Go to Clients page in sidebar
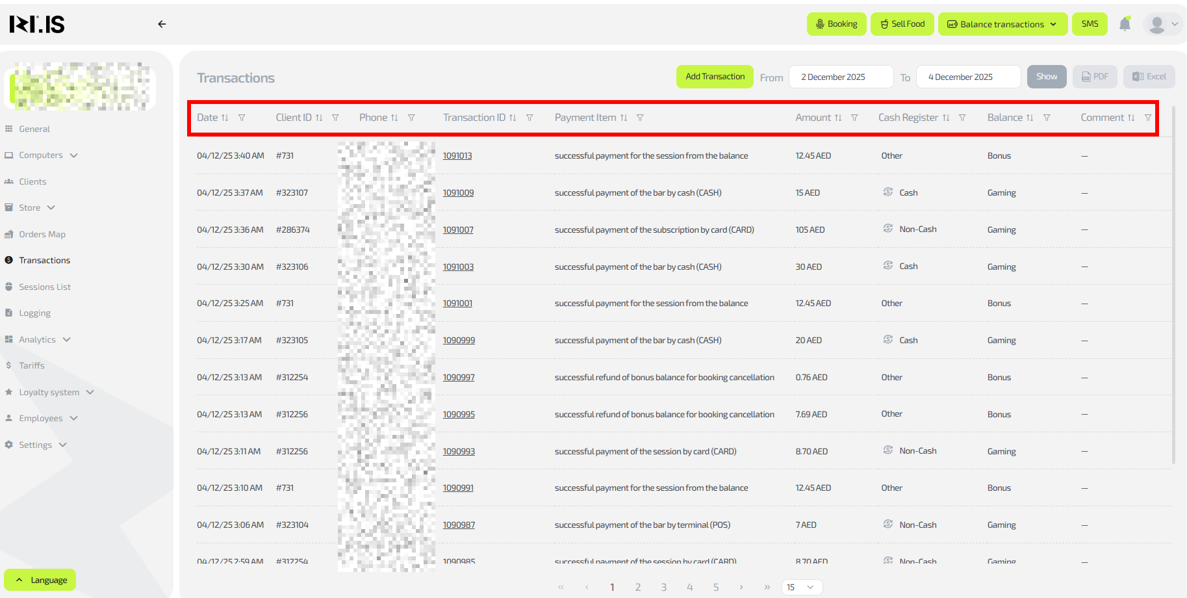 tap(32, 181)
